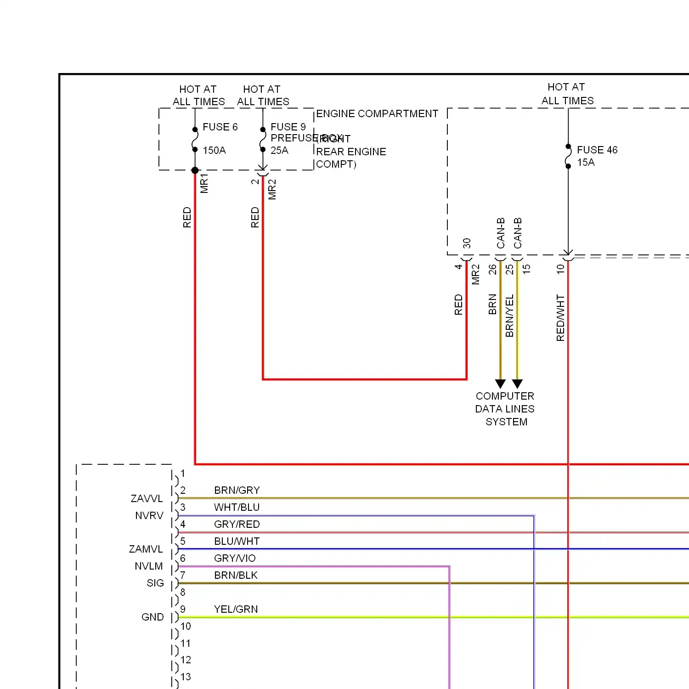This screenshot has width=689, height=689.
Task: Click the YEL/GRN wire label
Action: tap(236, 609)
